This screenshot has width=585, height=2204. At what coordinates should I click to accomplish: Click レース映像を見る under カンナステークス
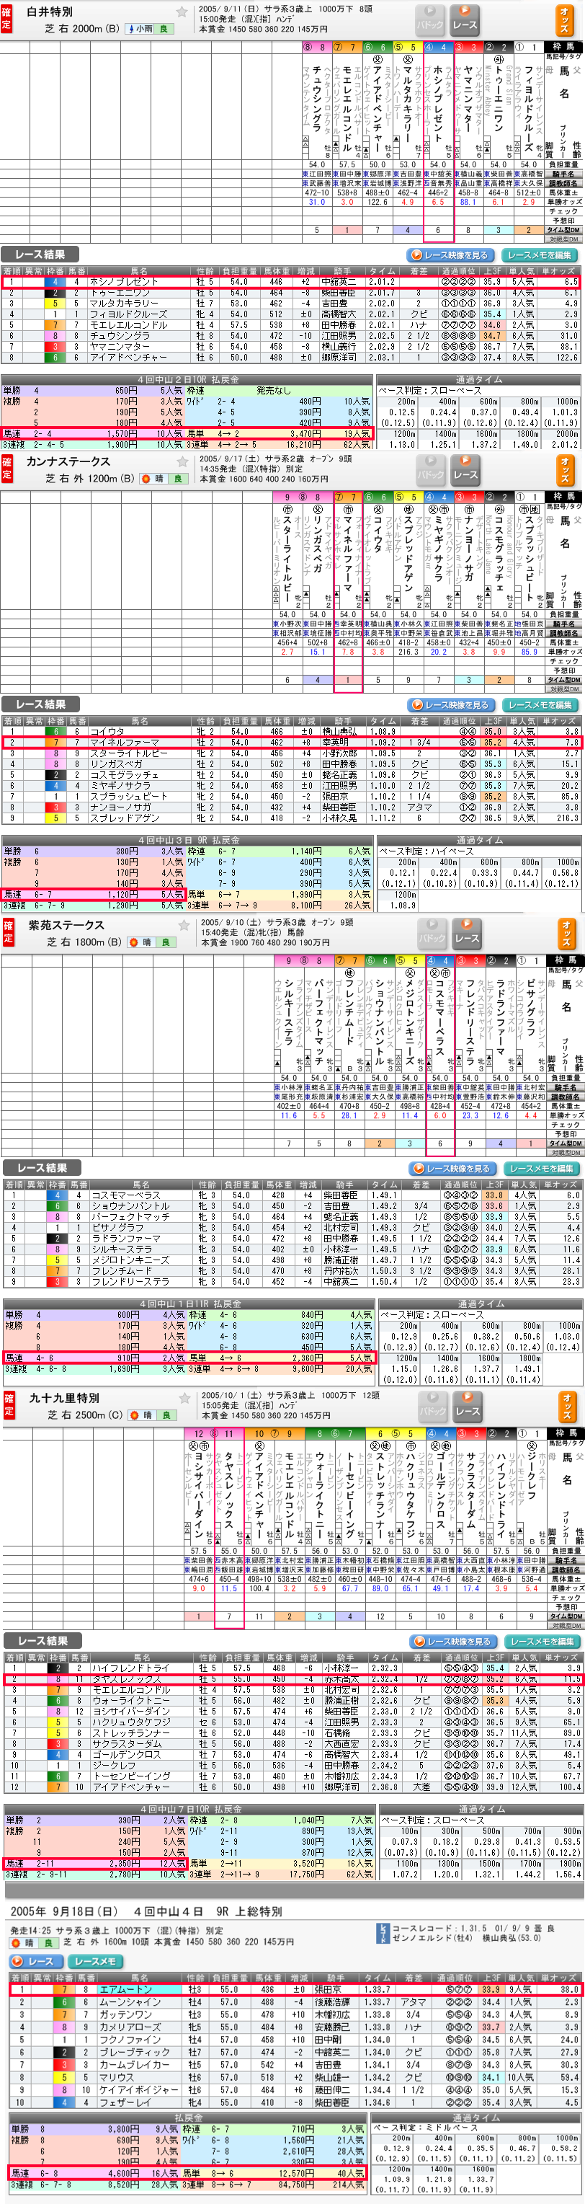pyautogui.click(x=451, y=705)
